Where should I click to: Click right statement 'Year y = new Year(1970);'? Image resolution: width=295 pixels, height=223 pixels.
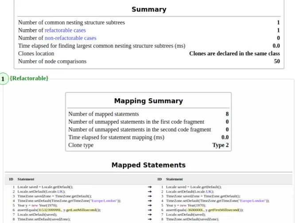click(x=186, y=205)
